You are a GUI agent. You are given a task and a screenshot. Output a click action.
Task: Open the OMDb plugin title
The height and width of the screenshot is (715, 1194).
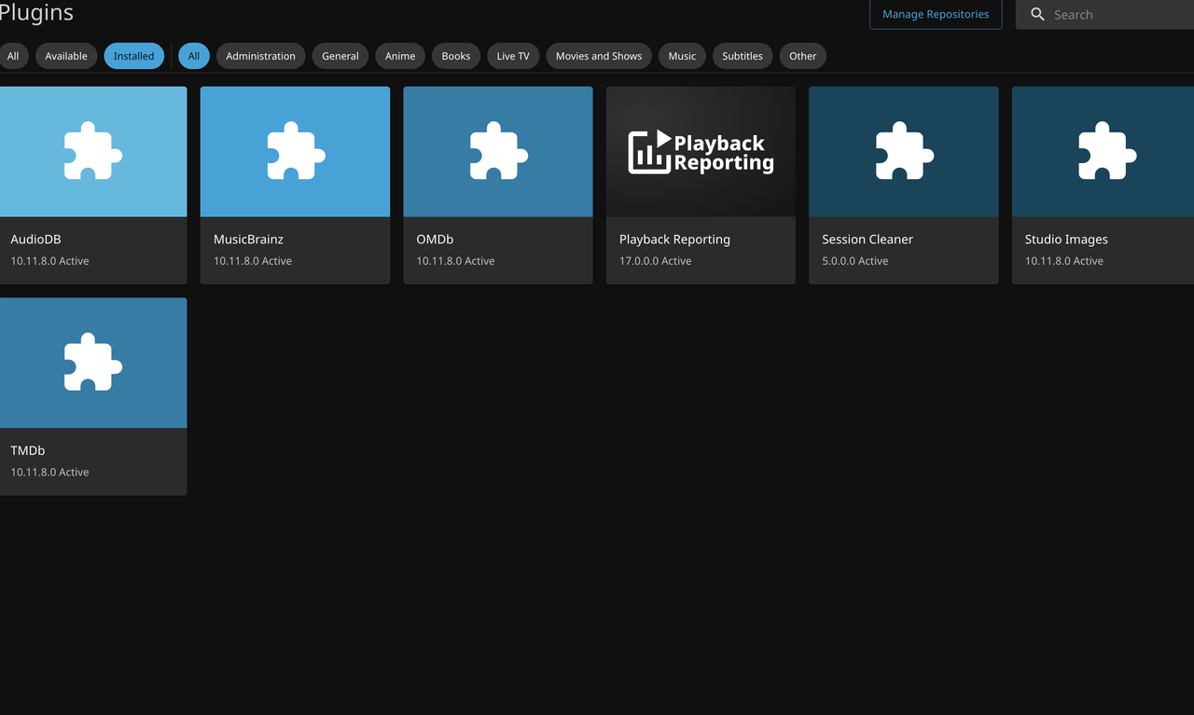click(435, 240)
